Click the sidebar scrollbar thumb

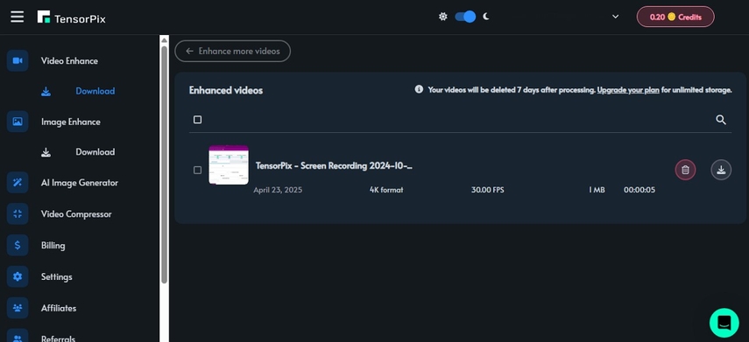[x=164, y=164]
